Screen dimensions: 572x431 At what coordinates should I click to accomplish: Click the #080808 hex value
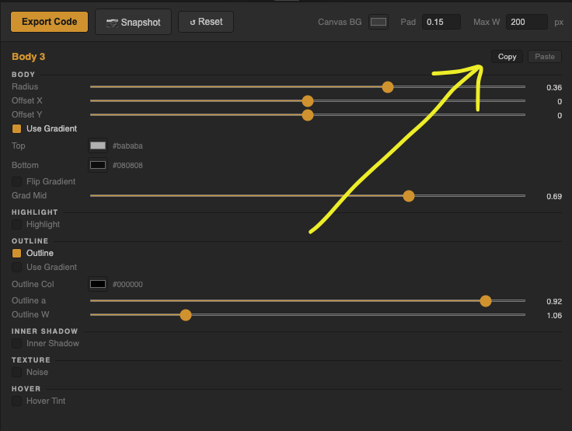pyautogui.click(x=127, y=165)
